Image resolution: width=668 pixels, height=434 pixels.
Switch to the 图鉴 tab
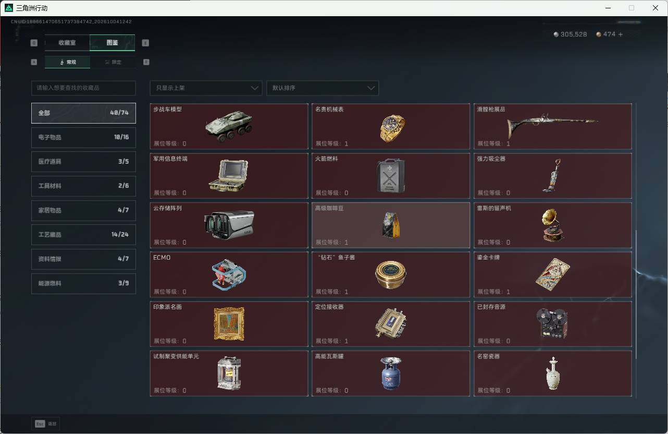coord(113,43)
